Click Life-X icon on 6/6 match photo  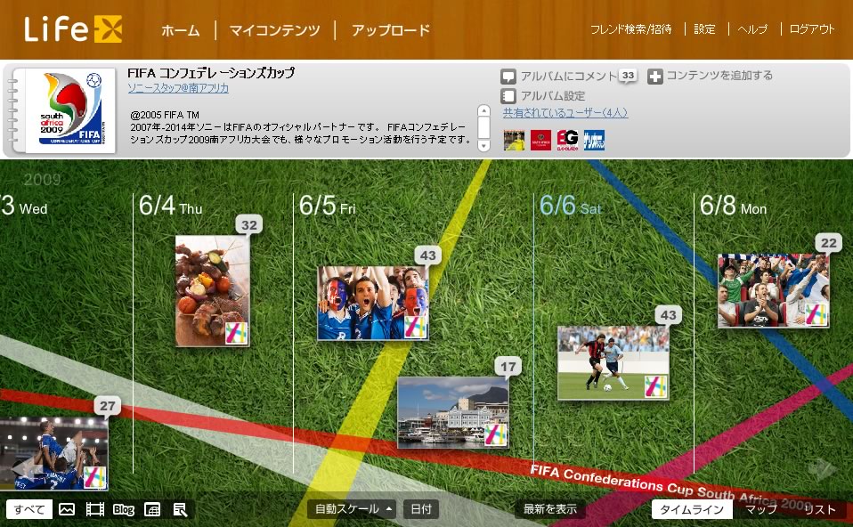pos(655,386)
